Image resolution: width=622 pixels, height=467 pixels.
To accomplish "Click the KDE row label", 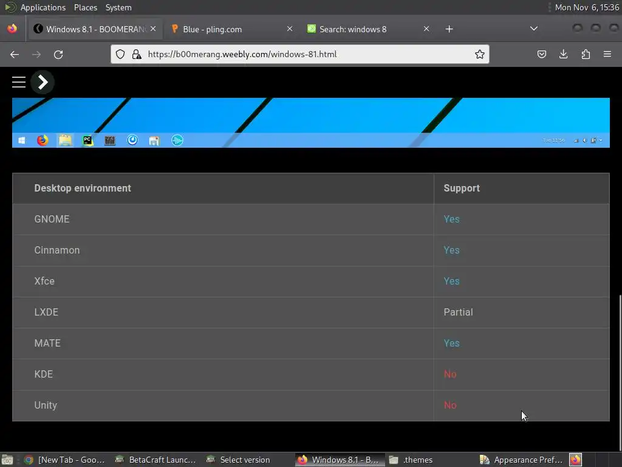I will pos(43,374).
